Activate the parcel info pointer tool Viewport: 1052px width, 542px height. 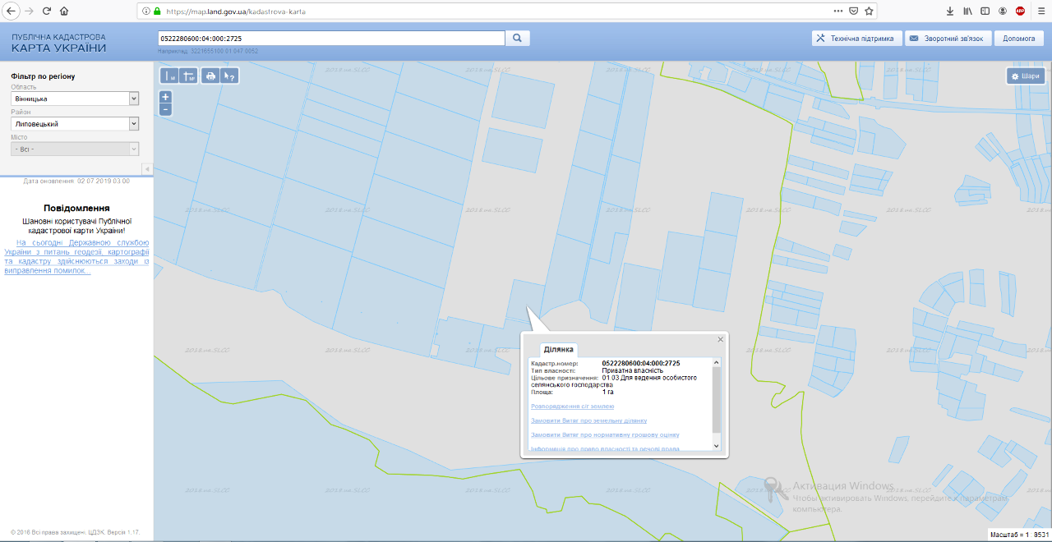(x=229, y=76)
